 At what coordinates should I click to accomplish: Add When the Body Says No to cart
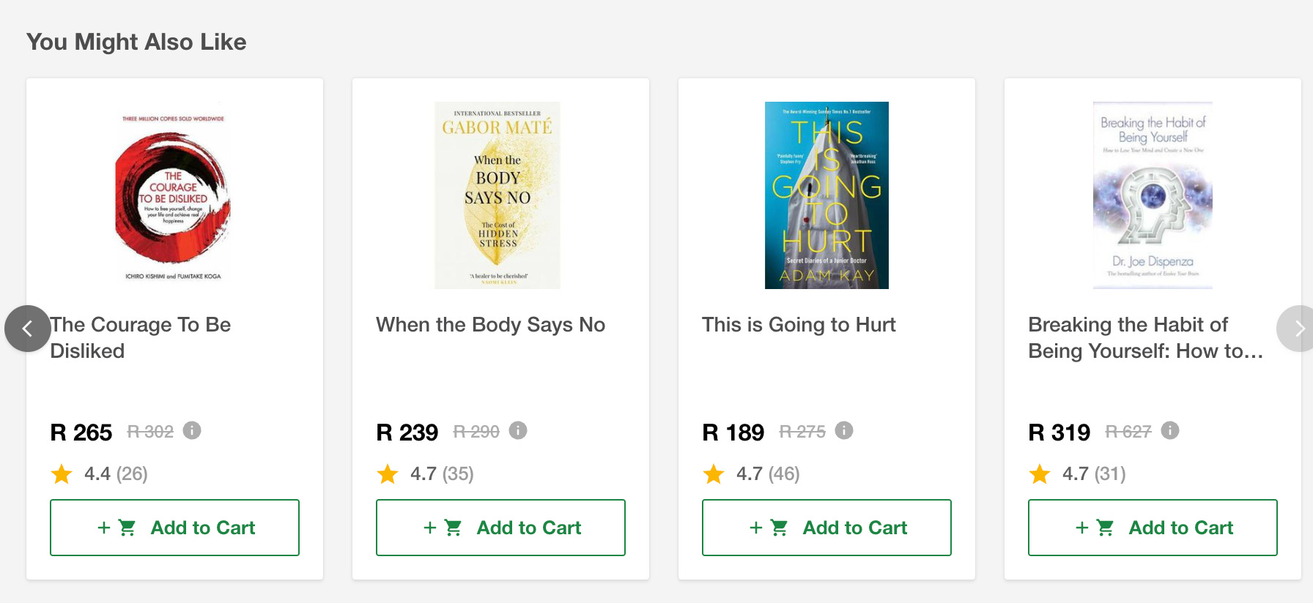pyautogui.click(x=500, y=528)
